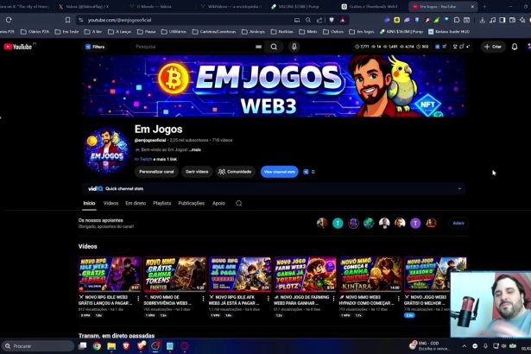Select the Início channel tab
This screenshot has height=354, width=531.
(x=89, y=203)
